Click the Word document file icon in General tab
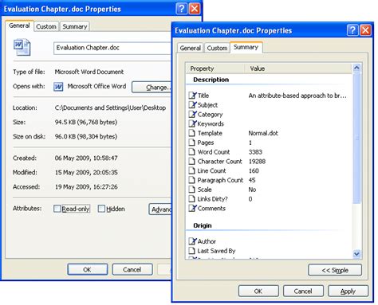Image resolution: width=378 pixels, height=305 pixels. point(22,47)
